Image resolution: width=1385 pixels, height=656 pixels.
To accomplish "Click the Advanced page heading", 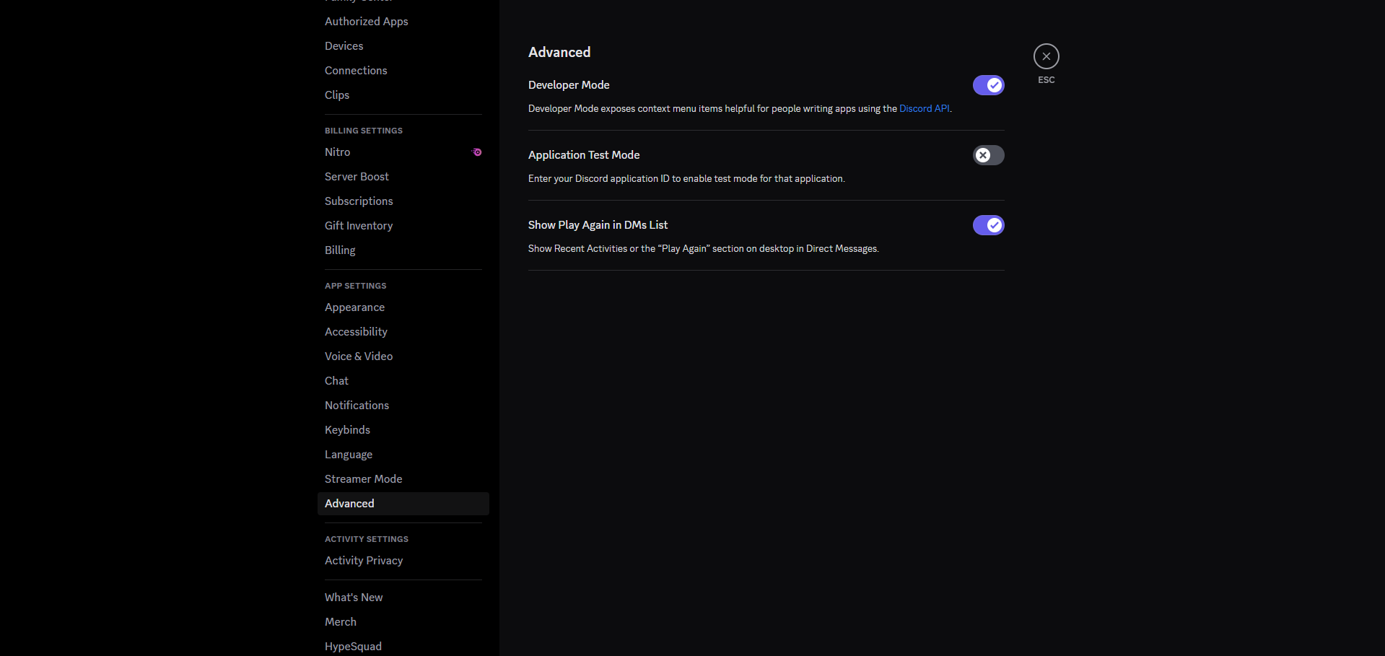I will click(x=559, y=52).
